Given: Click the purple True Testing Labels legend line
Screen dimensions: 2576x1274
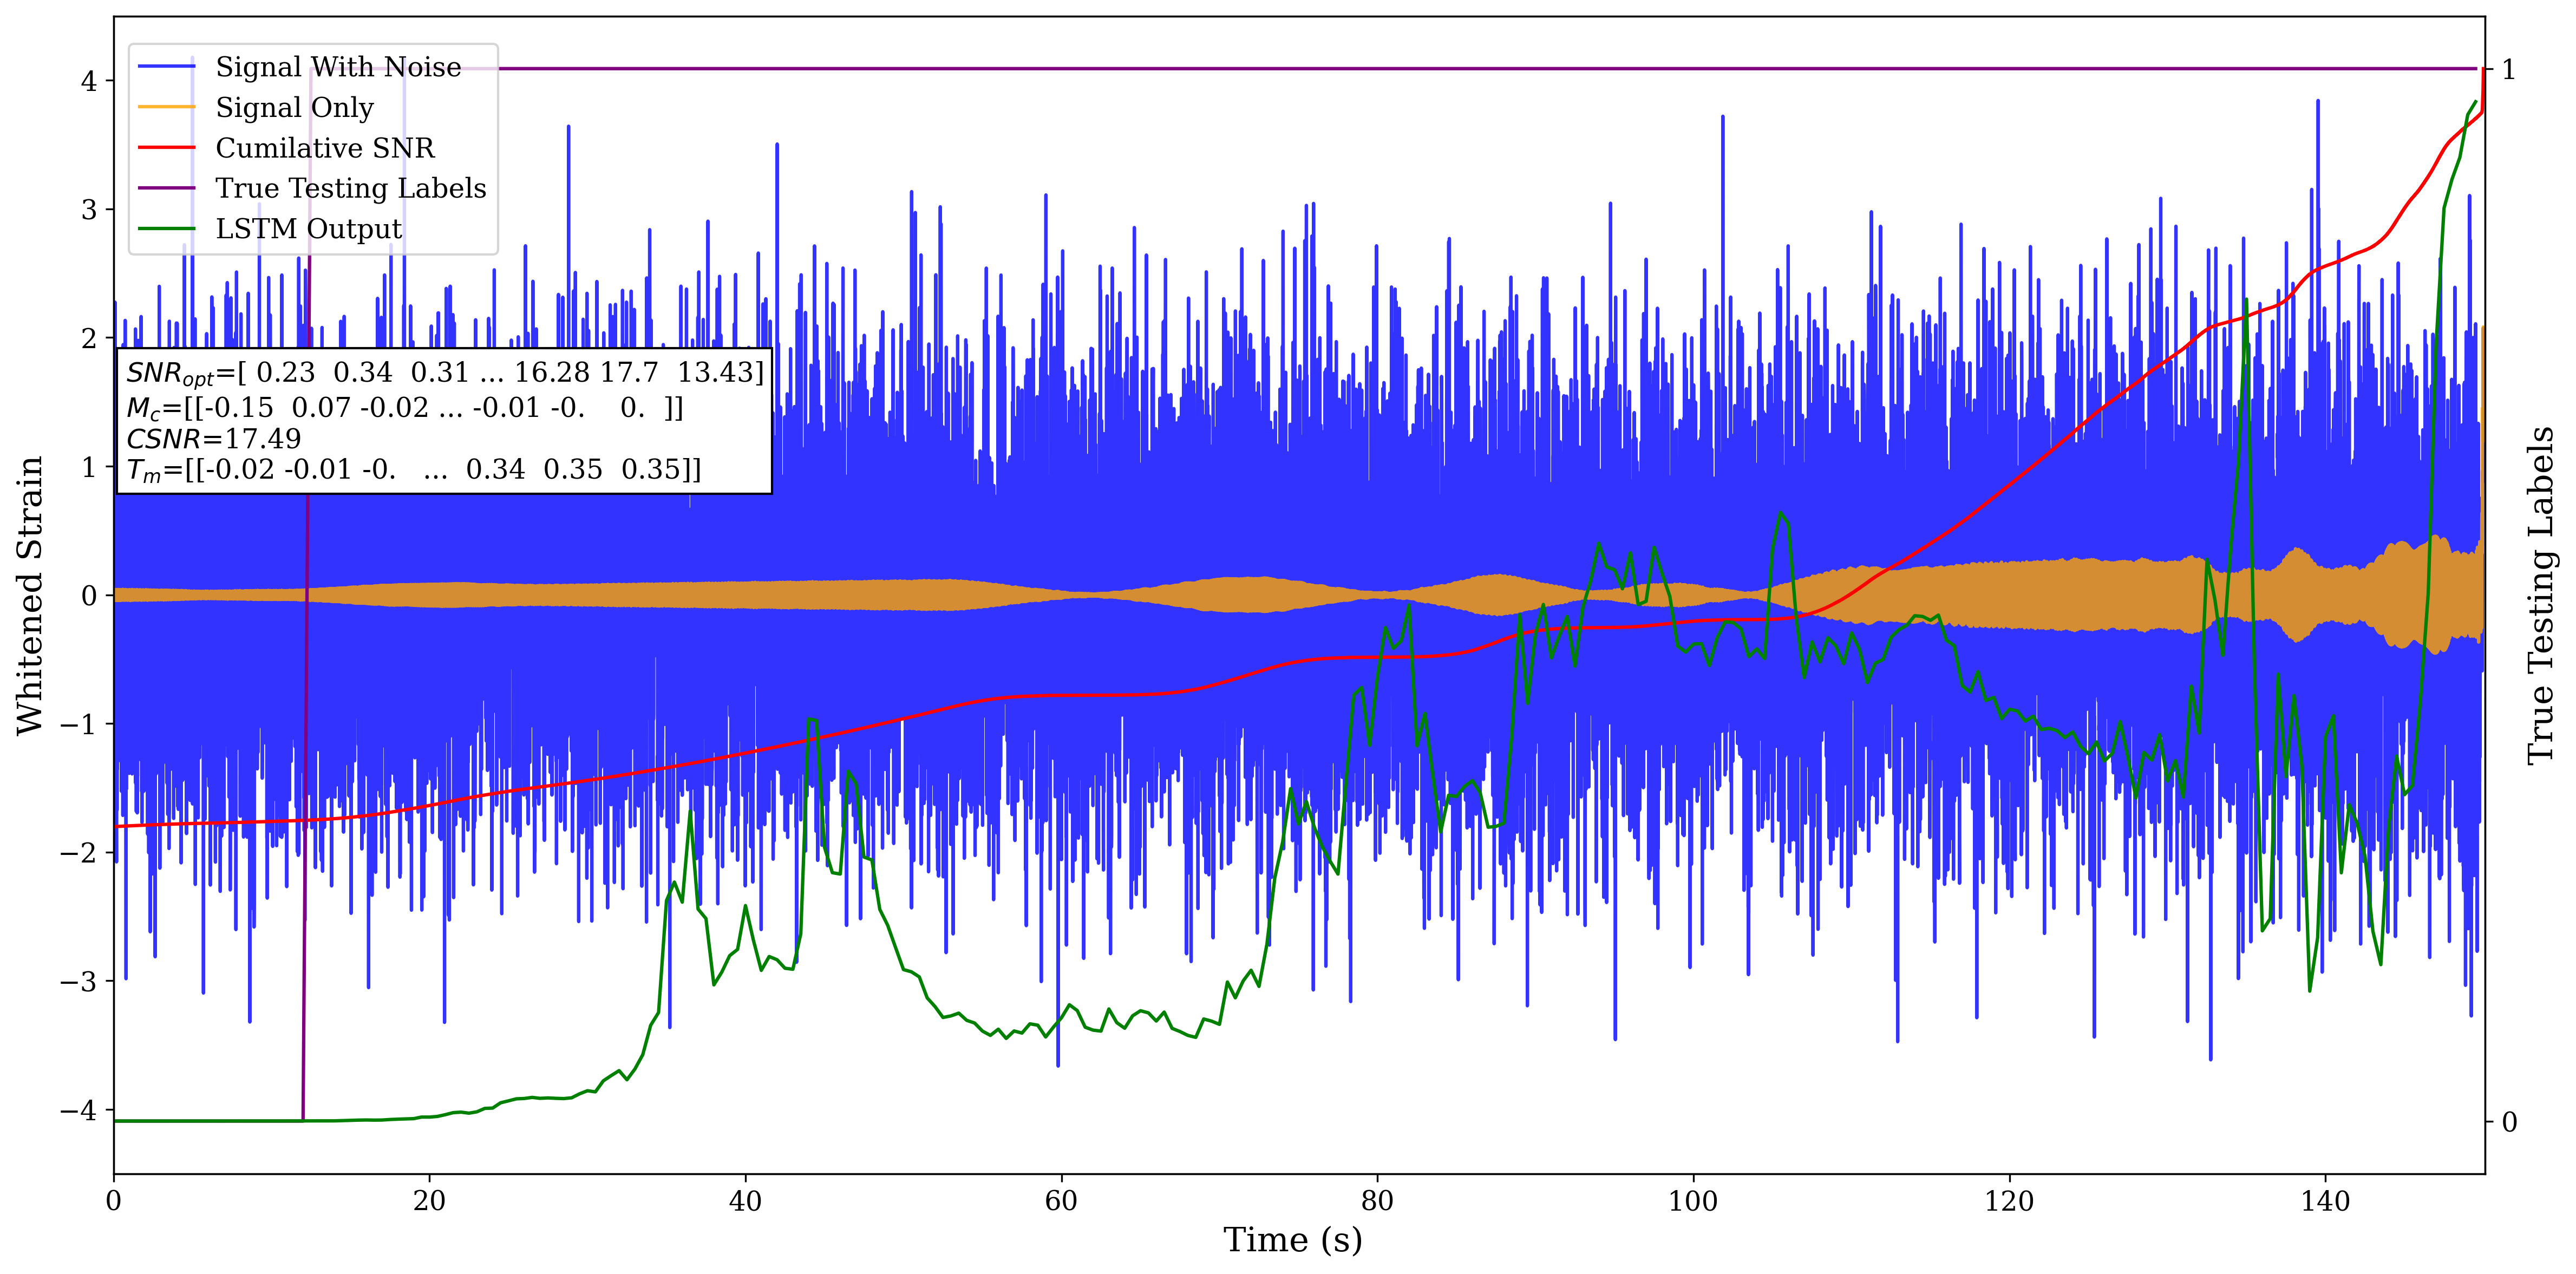Looking at the screenshot, I should click(x=166, y=188).
